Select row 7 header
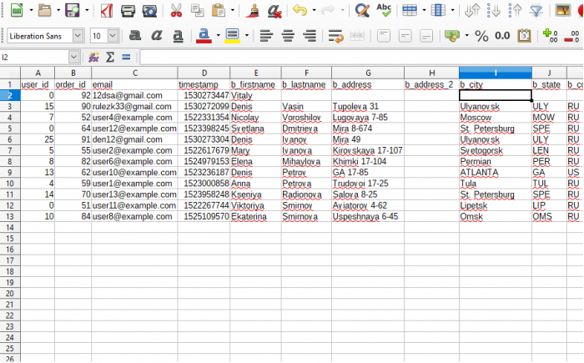584x363 pixels. coord(10,150)
